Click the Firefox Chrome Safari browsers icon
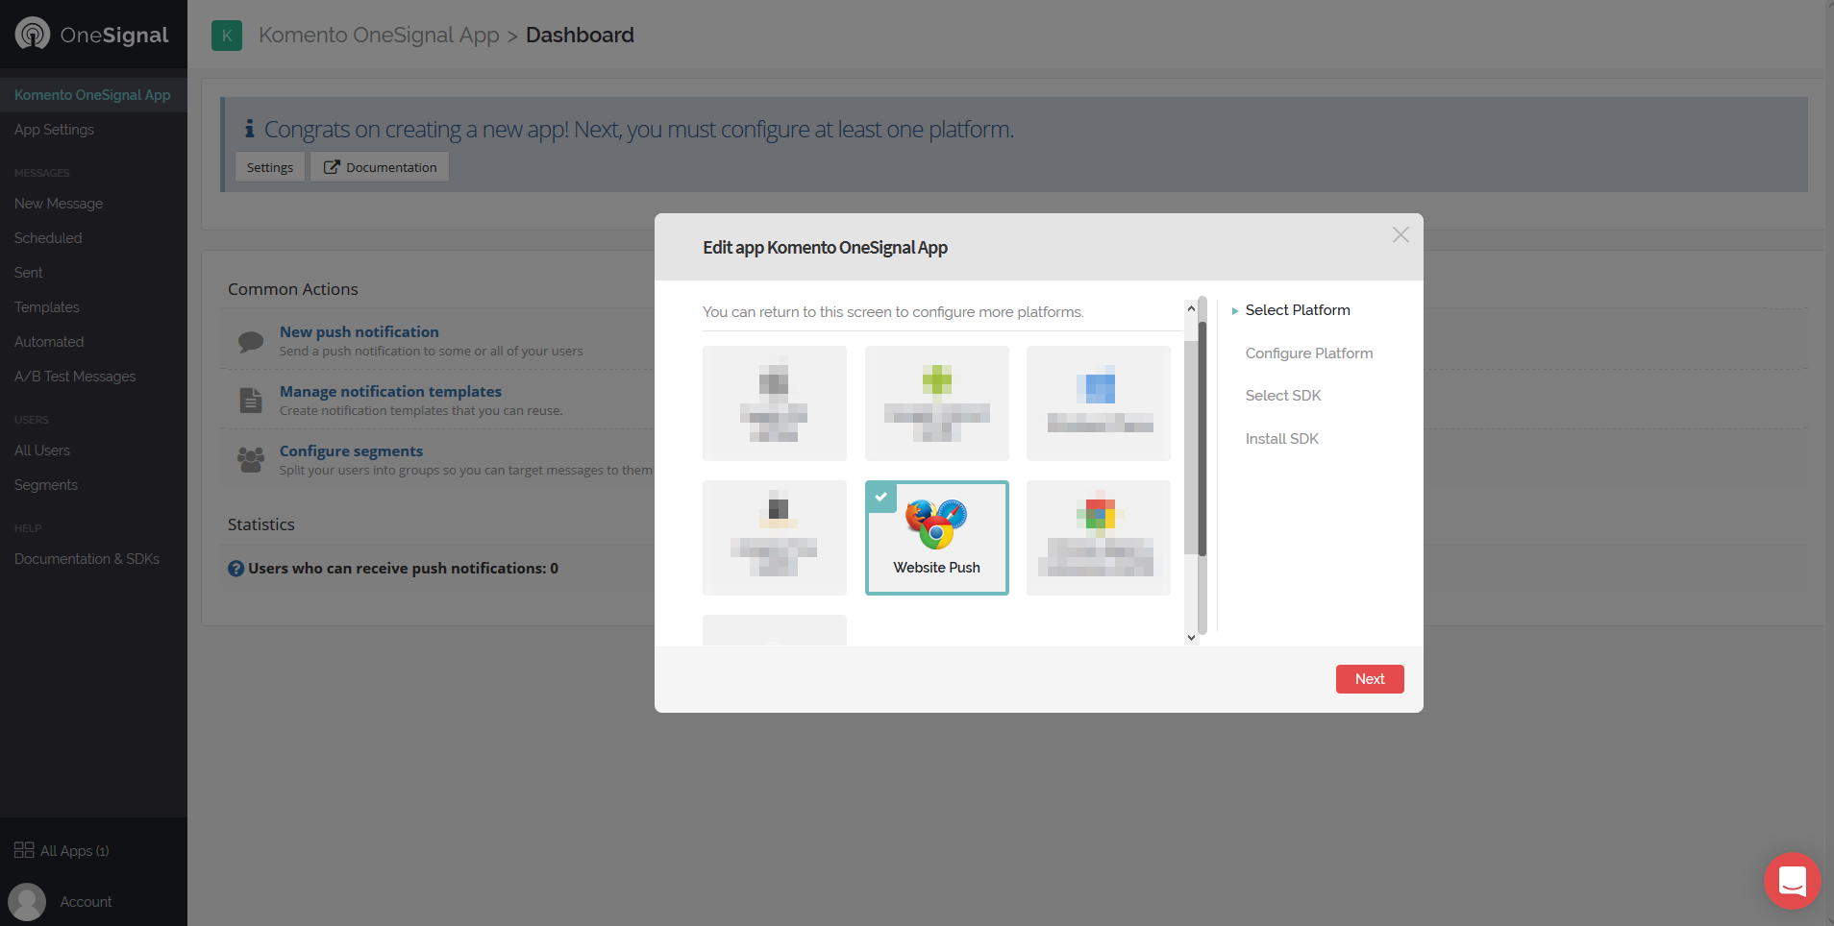 pyautogui.click(x=936, y=524)
